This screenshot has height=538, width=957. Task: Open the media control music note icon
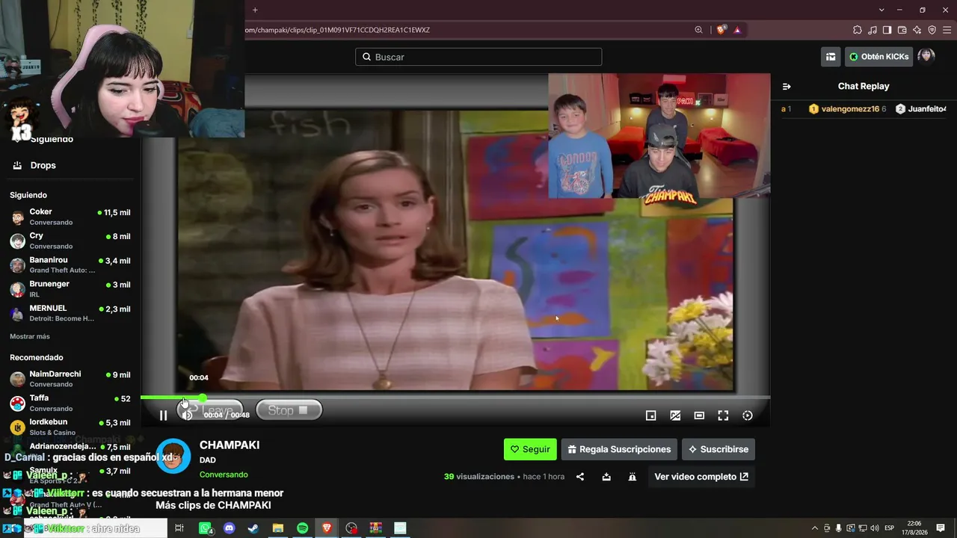872,30
